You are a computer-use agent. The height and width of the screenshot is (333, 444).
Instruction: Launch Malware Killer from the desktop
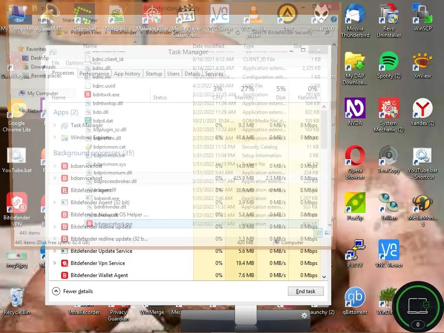click(152, 17)
